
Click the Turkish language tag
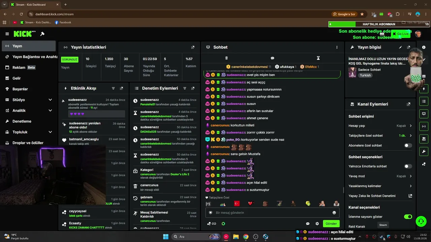pyautogui.click(x=365, y=75)
